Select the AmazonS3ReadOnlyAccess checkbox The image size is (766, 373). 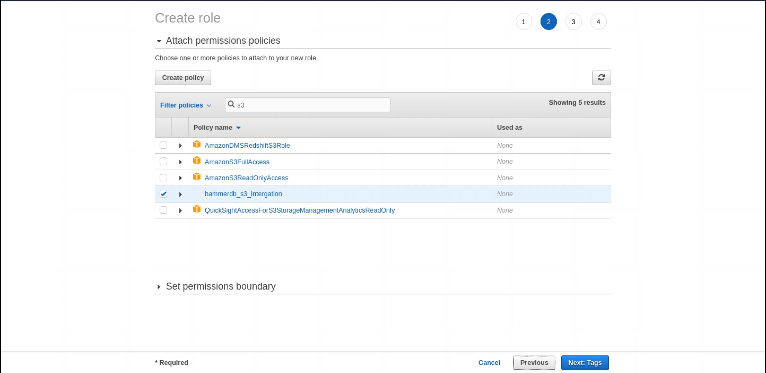tap(163, 177)
